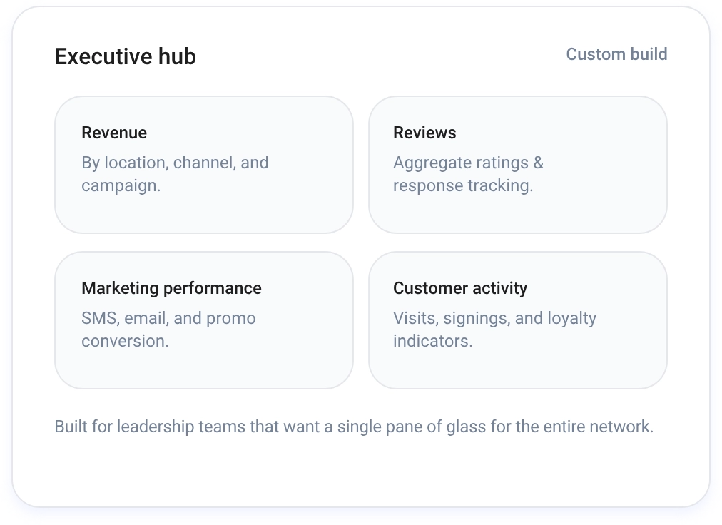
Task: Click the word 'campaign.' in Revenue card
Action: click(x=121, y=185)
